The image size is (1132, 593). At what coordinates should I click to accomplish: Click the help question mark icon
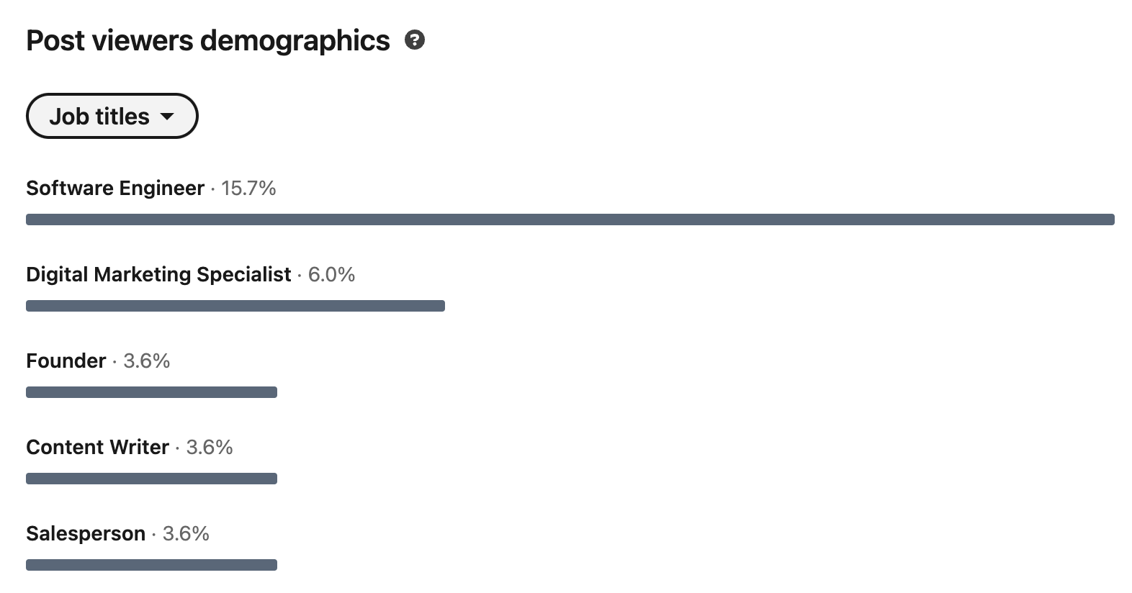pos(415,40)
